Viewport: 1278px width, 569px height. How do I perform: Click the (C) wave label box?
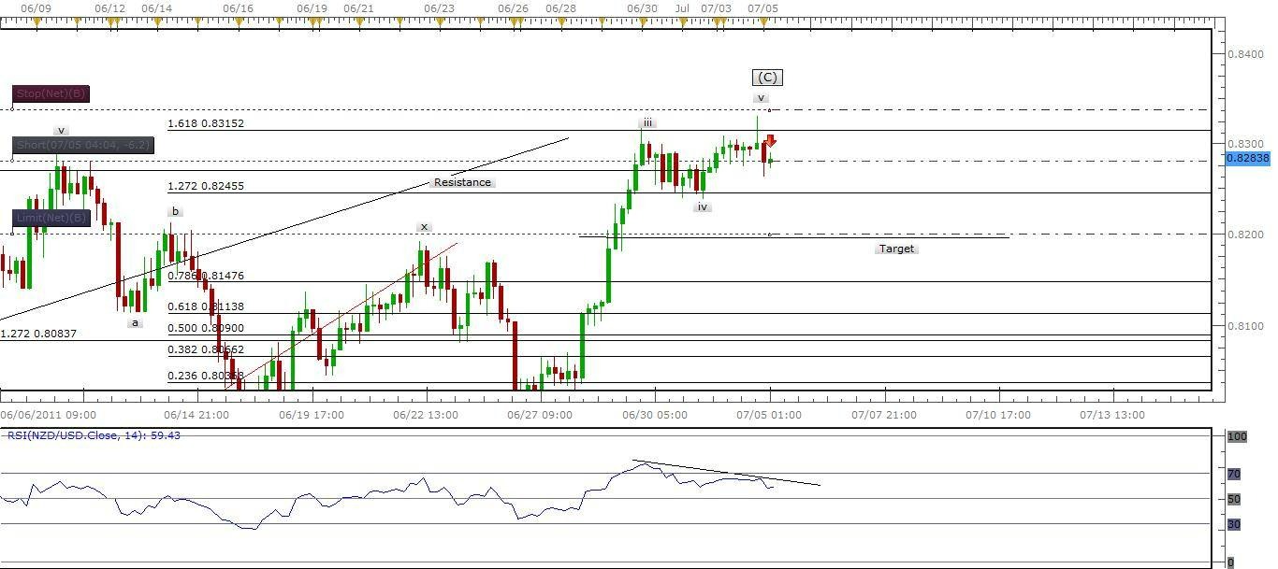coord(766,78)
